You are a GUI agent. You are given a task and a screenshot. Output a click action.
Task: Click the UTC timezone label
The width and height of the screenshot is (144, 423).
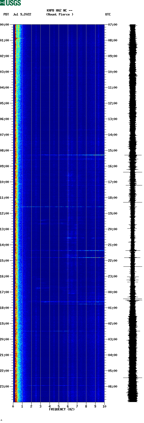tap(108, 14)
